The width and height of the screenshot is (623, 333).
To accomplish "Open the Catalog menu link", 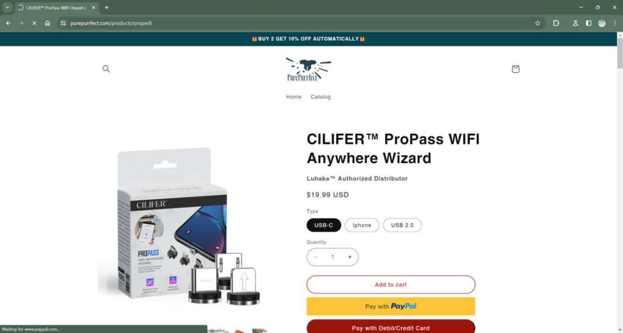I will coord(321,97).
